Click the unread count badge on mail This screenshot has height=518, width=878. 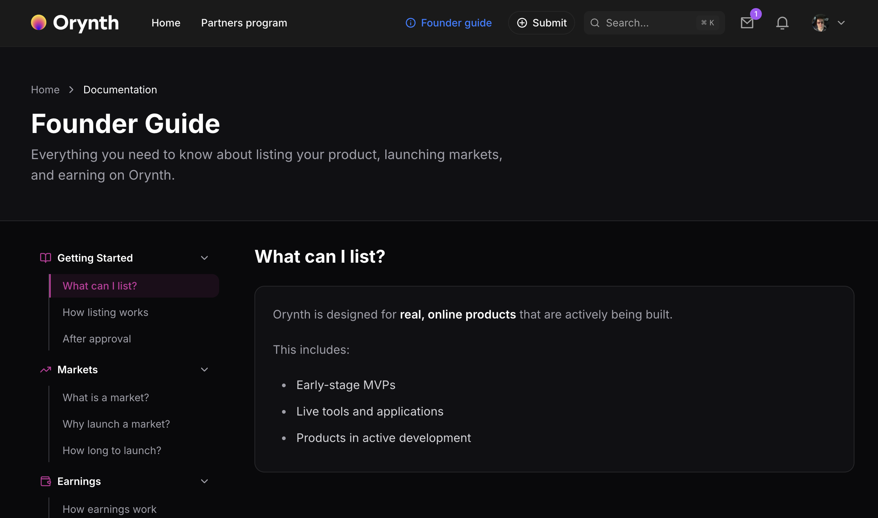(756, 14)
